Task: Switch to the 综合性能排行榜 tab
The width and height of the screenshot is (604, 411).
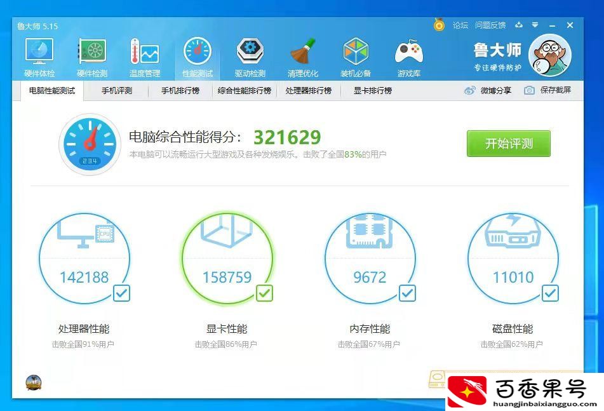Action: pos(245,91)
